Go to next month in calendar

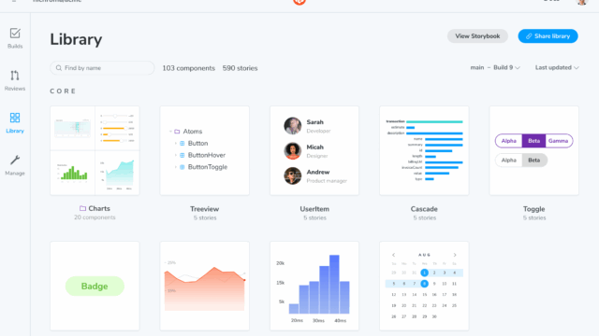tap(455, 255)
